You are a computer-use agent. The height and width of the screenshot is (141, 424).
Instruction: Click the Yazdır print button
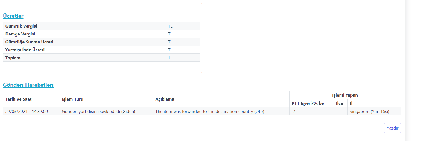392,128
